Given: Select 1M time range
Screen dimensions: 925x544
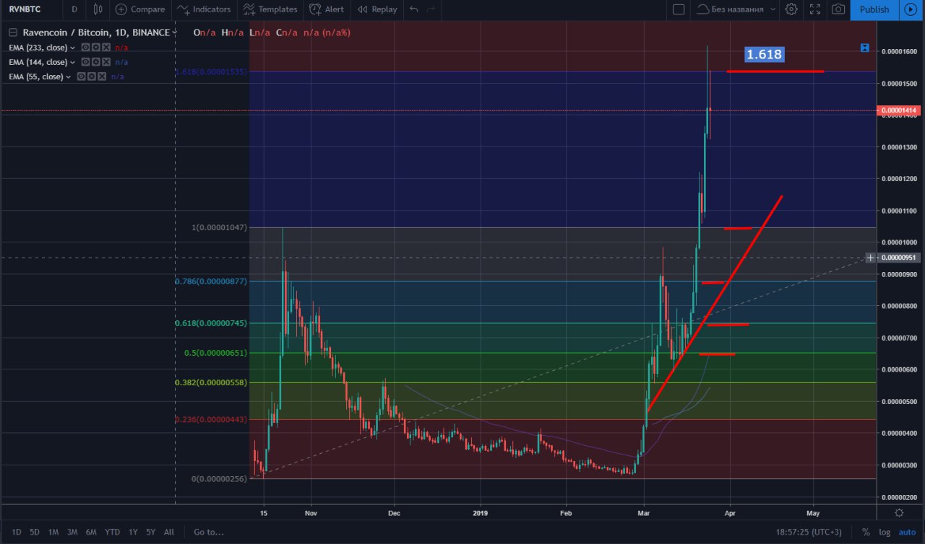Looking at the screenshot, I should click(53, 532).
